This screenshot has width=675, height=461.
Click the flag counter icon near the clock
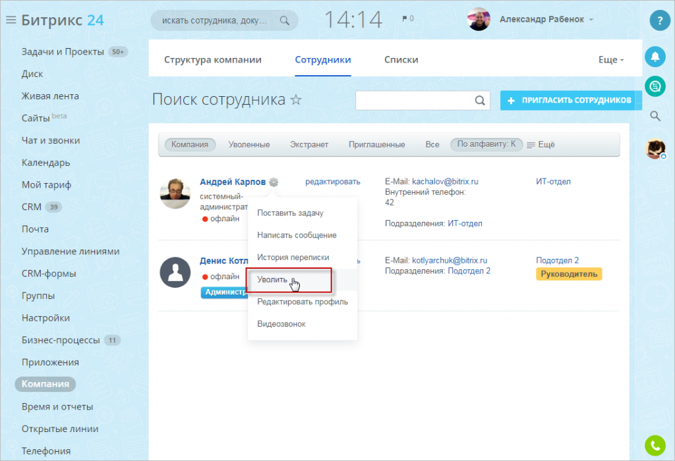(x=407, y=18)
